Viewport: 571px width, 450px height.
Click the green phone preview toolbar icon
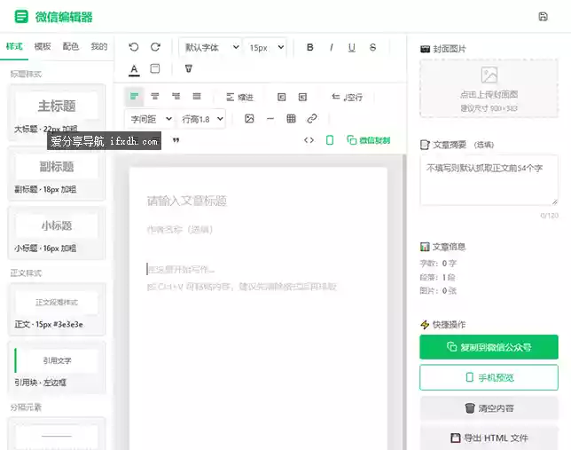[330, 140]
